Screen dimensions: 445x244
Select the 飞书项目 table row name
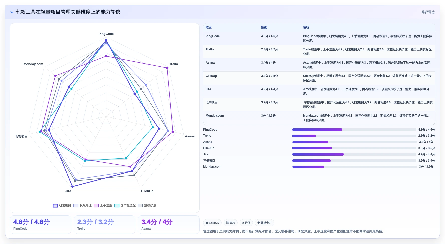tap(212, 102)
